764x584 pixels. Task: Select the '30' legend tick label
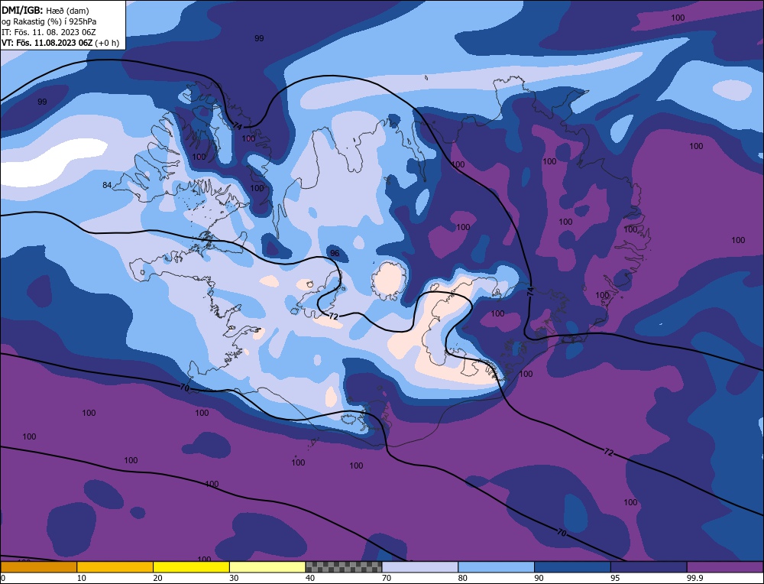click(x=234, y=578)
